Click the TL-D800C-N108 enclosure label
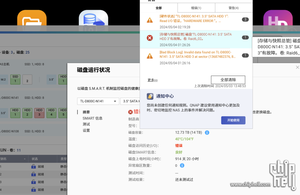This screenshot has height=195, width=300. pyautogui.click(x=9, y=131)
